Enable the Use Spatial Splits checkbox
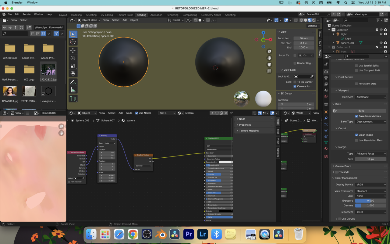This screenshot has width=390, height=244. 356,66
